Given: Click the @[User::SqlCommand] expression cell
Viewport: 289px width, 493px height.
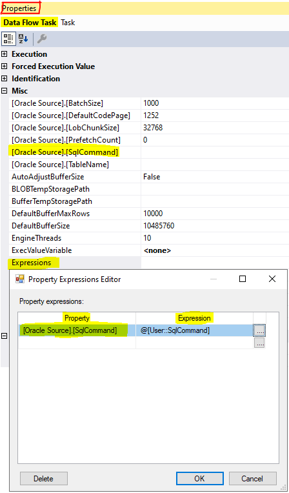Looking at the screenshot, I should tap(194, 330).
